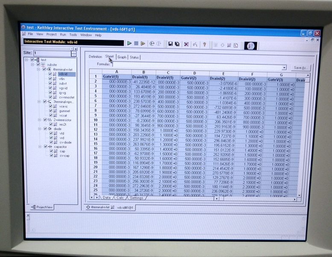Toggle the ig-vg checkbox
Viewport: 332px width, 257px height.
(x=50, y=93)
